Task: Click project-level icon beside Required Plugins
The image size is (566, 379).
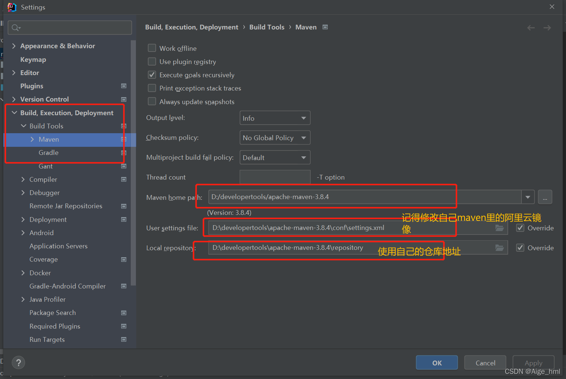Action: (124, 326)
